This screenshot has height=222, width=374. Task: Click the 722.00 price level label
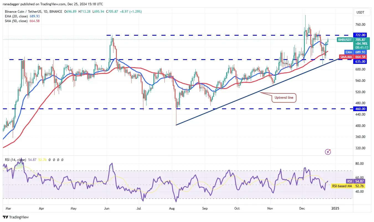coord(360,35)
